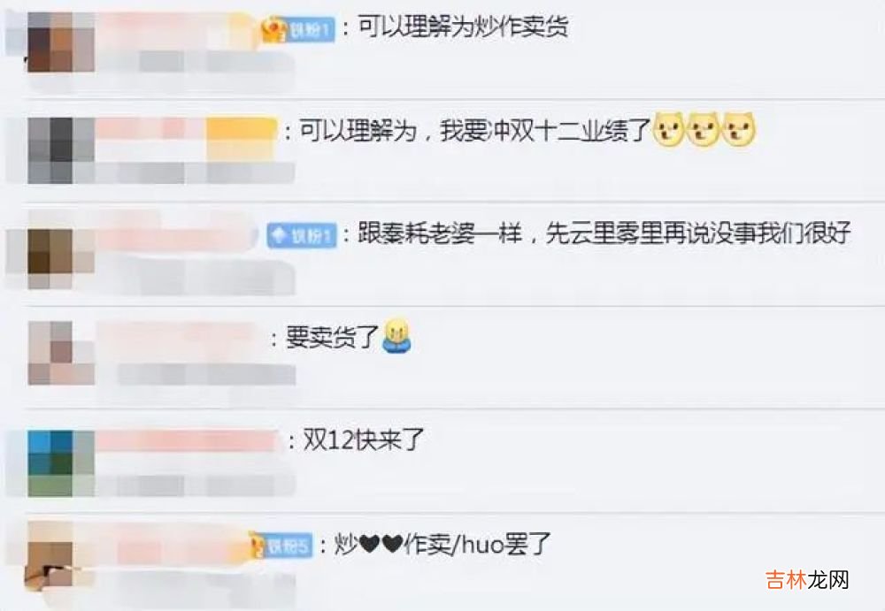Screen dimensions: 885x611
Task: Click the blue 铁粉1 badge on third comment
Action: pyautogui.click(x=302, y=235)
